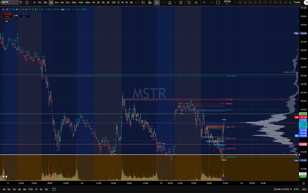Select the 1Y date range
This screenshot has width=308, height=193.
coord(36,189)
